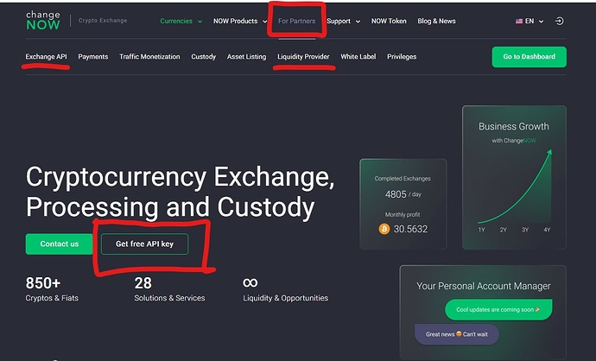Viewport: 596px width, 361px height.
Task: Open the Custody tab
Action: click(x=203, y=57)
